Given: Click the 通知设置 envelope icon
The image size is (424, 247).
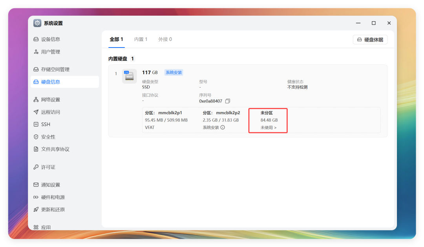Looking at the screenshot, I should tap(36, 185).
